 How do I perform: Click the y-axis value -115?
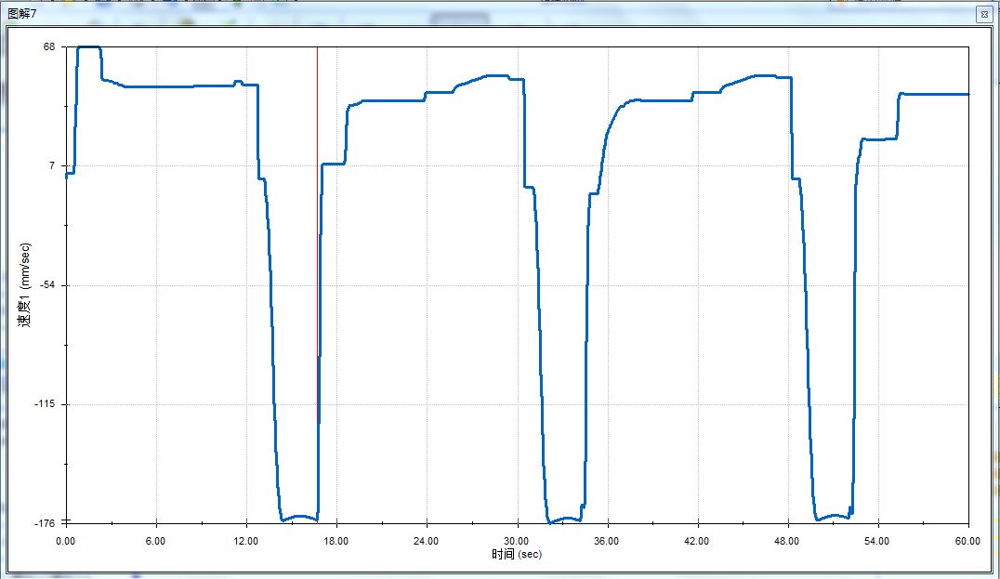46,404
